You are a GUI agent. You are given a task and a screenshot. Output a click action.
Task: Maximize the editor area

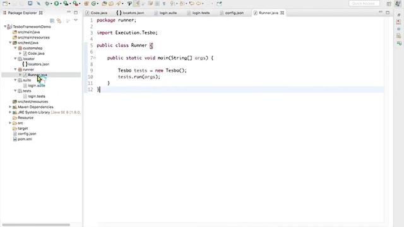[388, 13]
